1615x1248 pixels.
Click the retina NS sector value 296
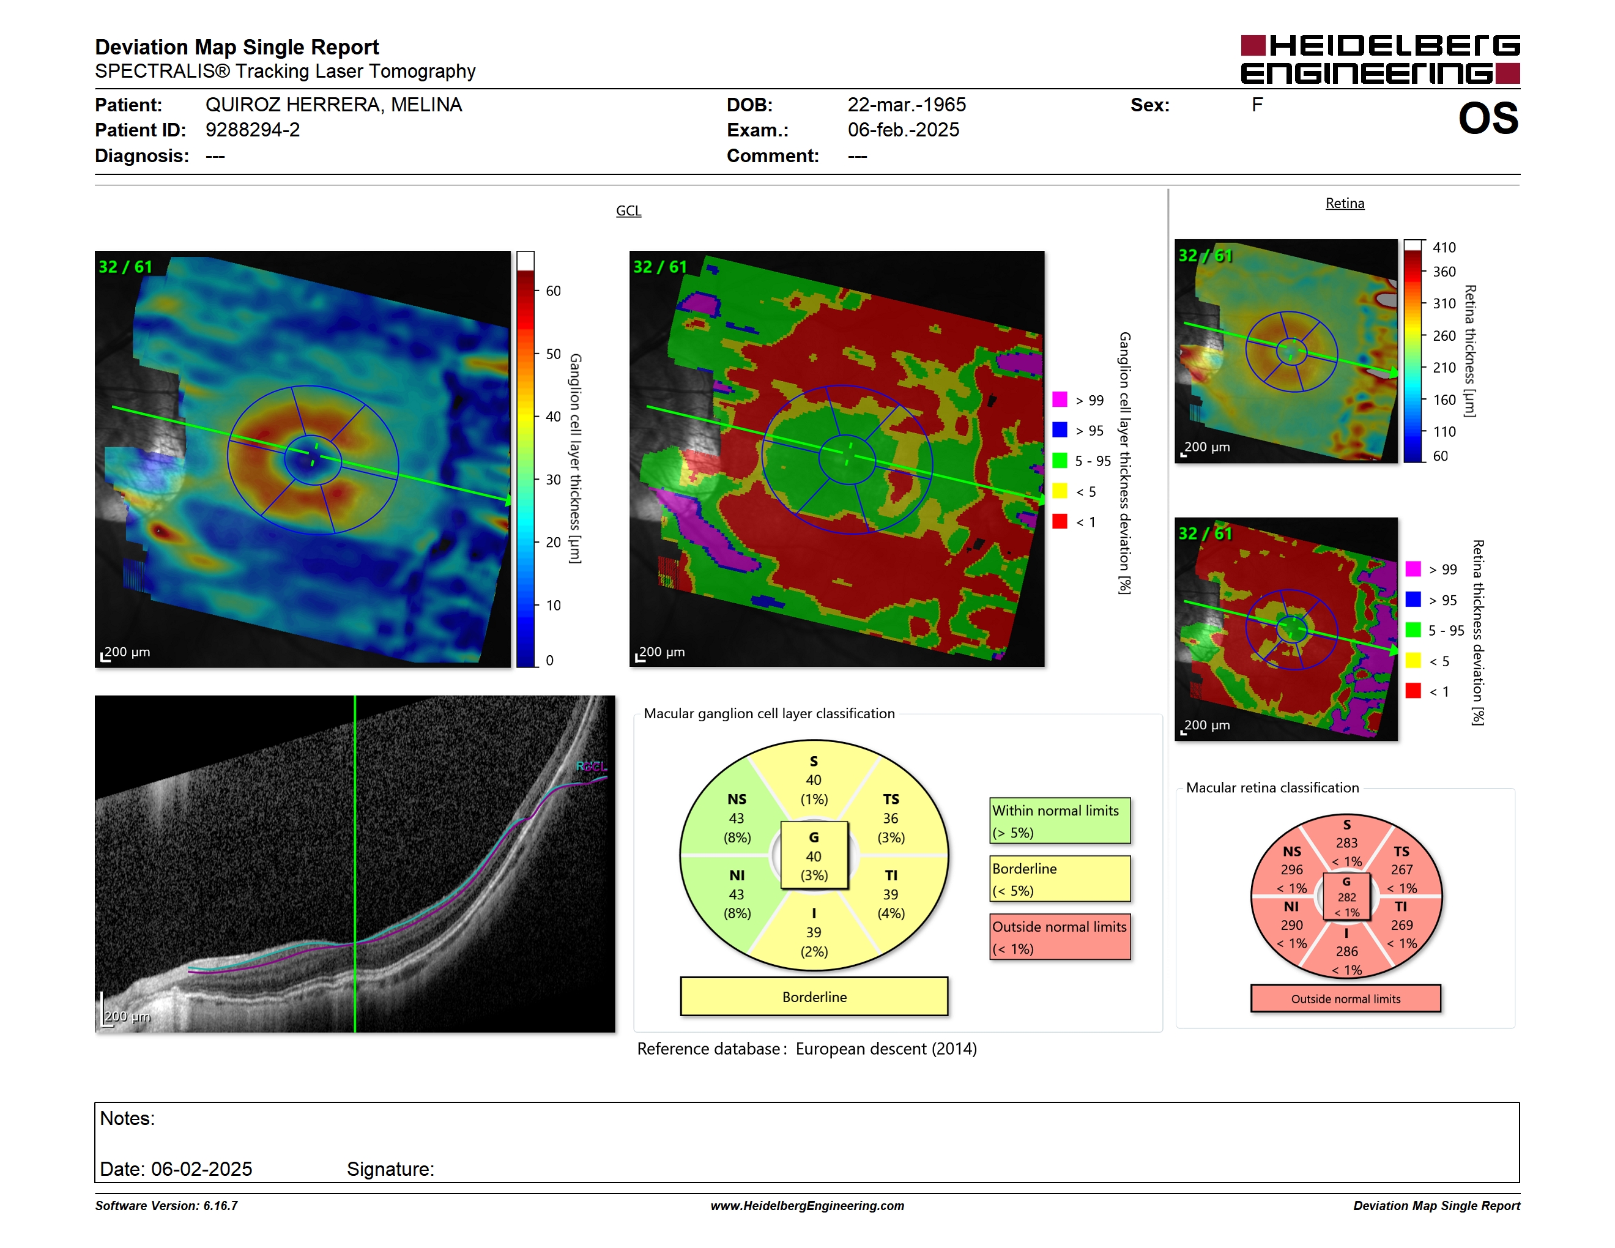click(x=1292, y=869)
